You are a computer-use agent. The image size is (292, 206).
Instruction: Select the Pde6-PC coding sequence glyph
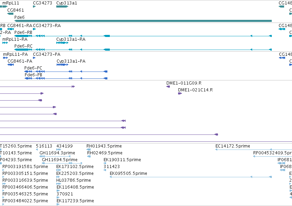pyautogui.click(x=66, y=72)
